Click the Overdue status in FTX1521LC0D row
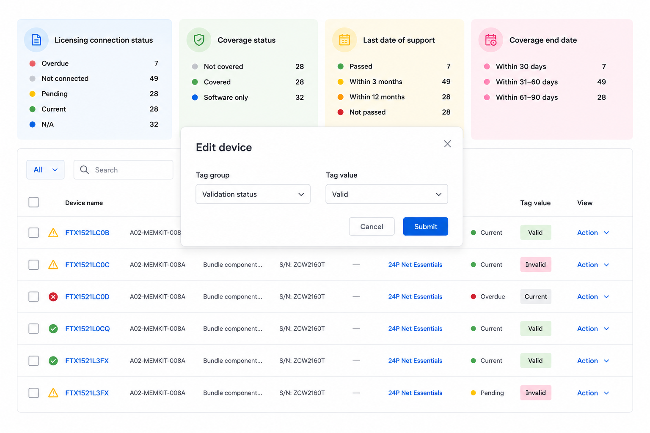 [x=488, y=297]
